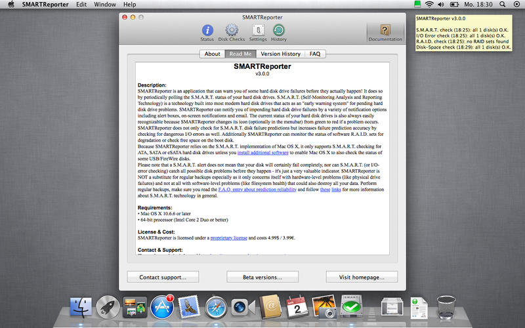Open Launchpad rocket in the Dock
This screenshot has width=525, height=328.
[x=108, y=307]
